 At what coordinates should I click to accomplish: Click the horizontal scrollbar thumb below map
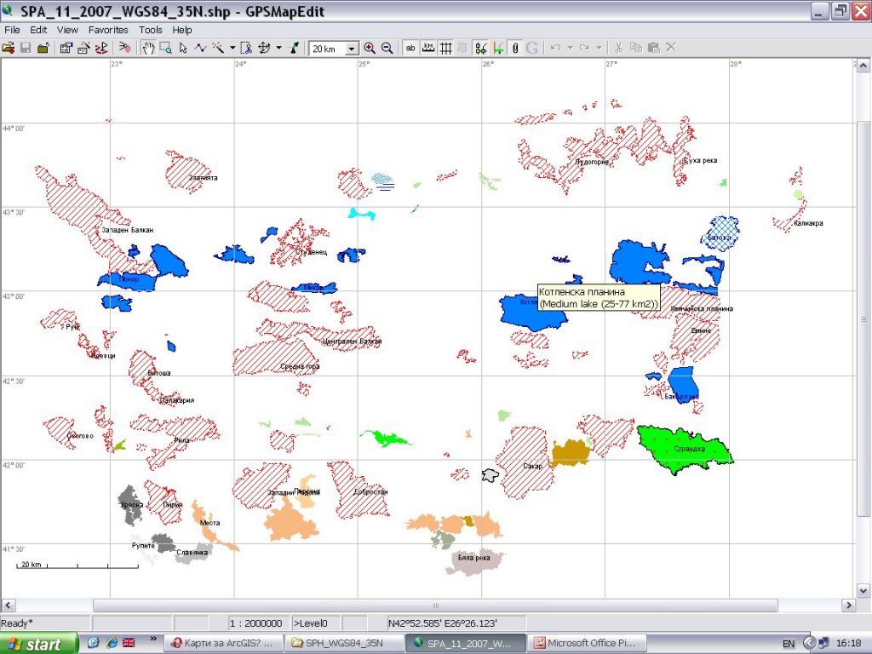click(x=435, y=605)
